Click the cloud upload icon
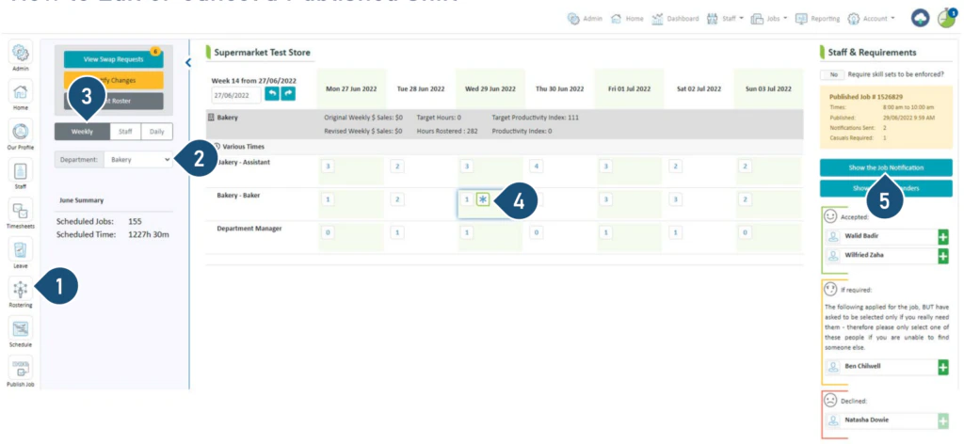This screenshot has width=964, height=444. click(x=921, y=19)
